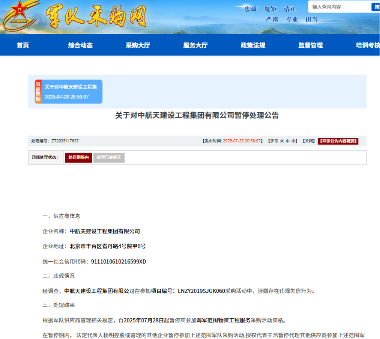Screen dimensions: 380x339
Task: Click the handling number ZT2025117637
Action: [65, 141]
